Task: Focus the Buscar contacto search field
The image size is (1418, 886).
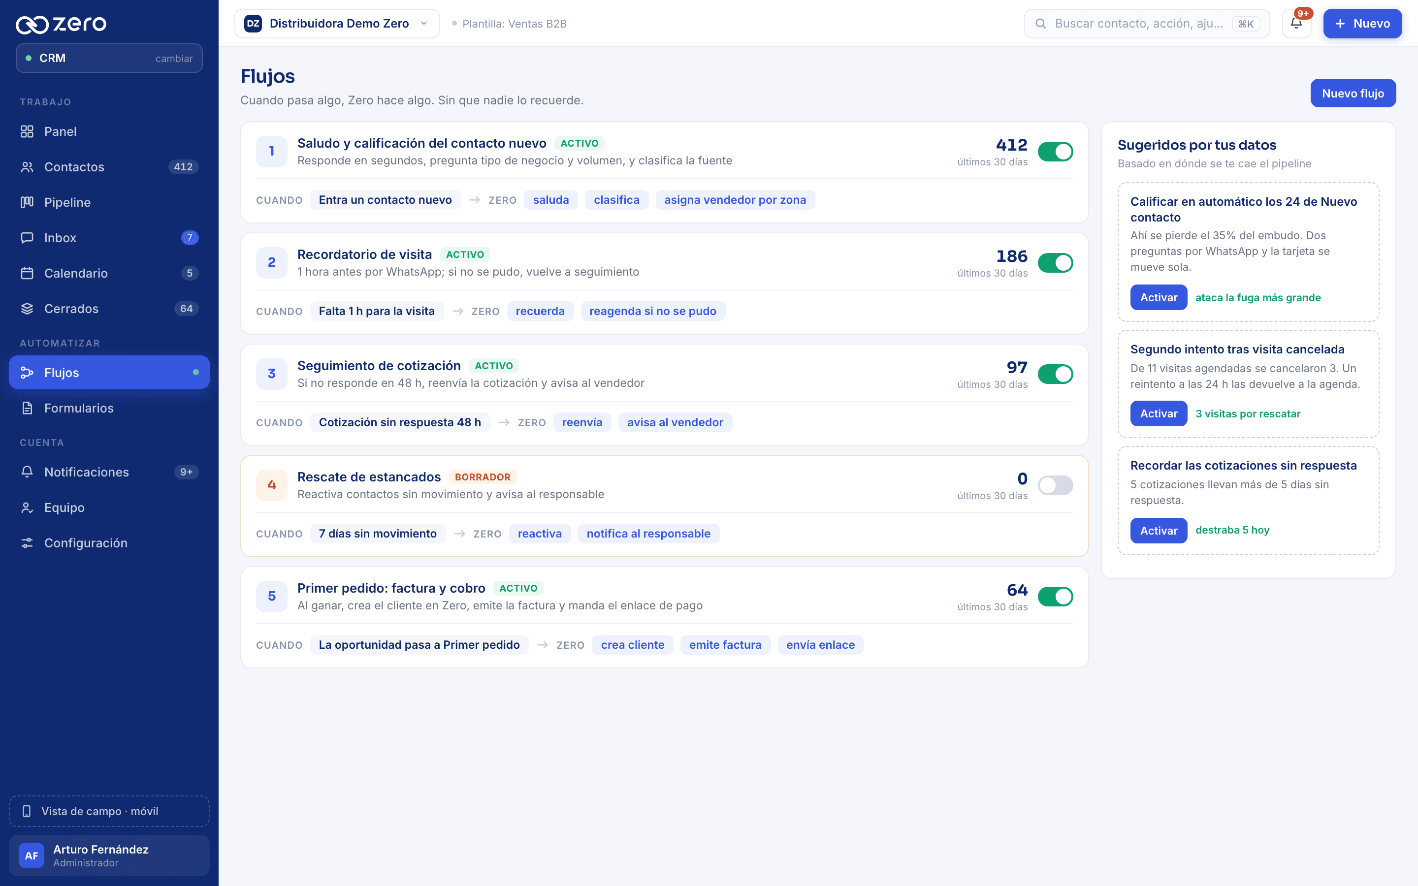Action: (1147, 24)
